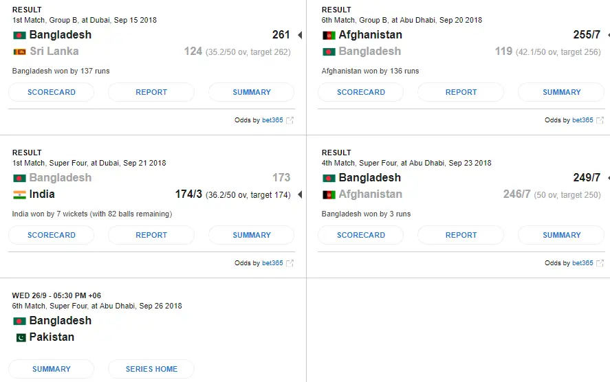Open Report for Afghanistan vs Bangladesh Sep 20
Viewport: 610px width, 382px height.
461,92
